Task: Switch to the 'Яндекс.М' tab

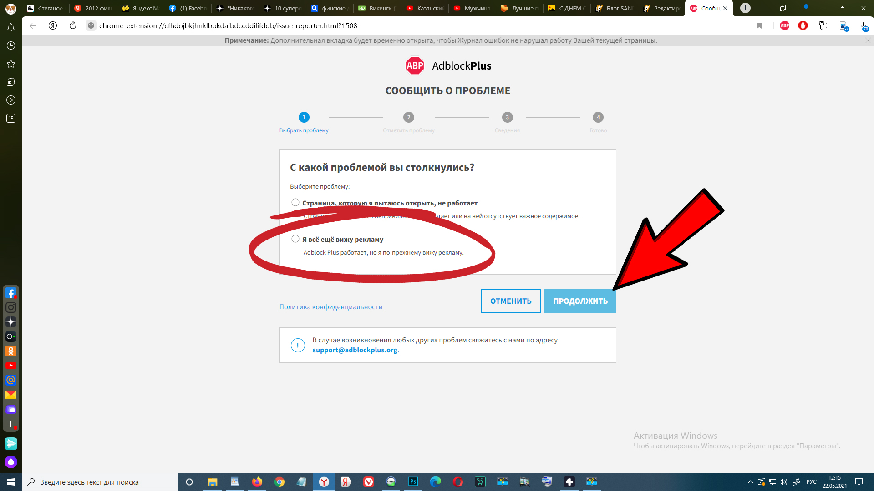Action: coord(141,8)
